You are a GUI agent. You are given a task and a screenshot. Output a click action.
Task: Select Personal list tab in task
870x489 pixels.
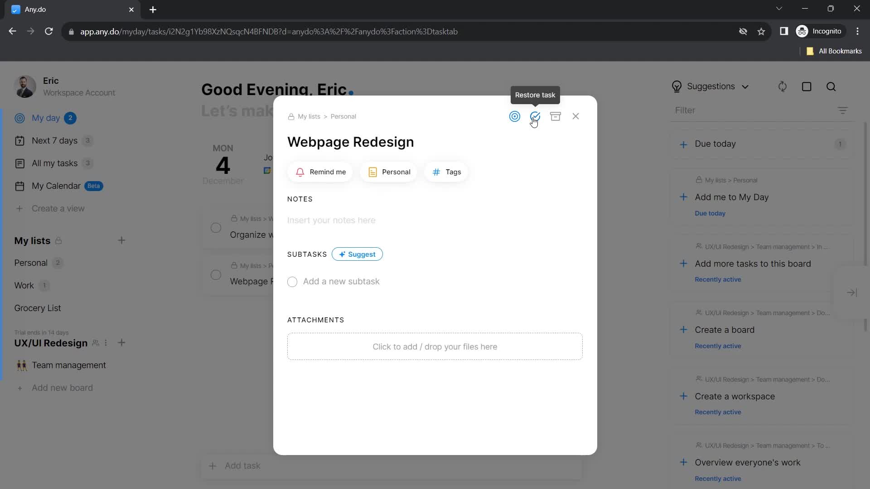click(x=389, y=171)
